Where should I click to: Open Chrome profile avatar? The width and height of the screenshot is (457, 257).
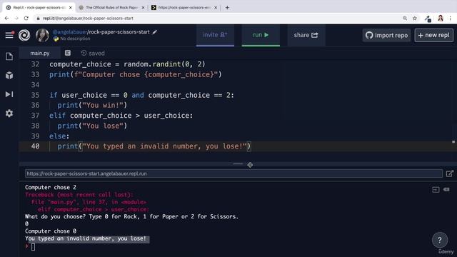(x=441, y=19)
